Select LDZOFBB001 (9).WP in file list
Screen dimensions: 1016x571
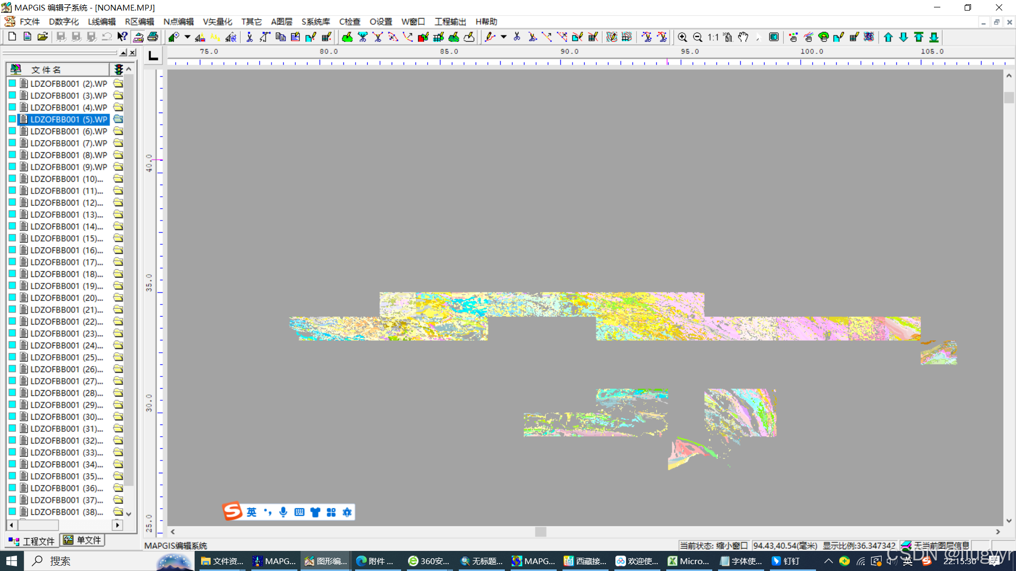[x=68, y=167]
